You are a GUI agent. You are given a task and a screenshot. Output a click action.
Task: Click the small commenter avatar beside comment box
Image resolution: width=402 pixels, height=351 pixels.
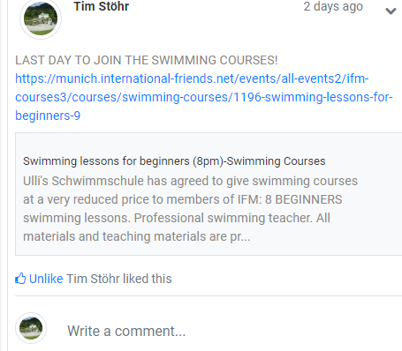point(31,328)
